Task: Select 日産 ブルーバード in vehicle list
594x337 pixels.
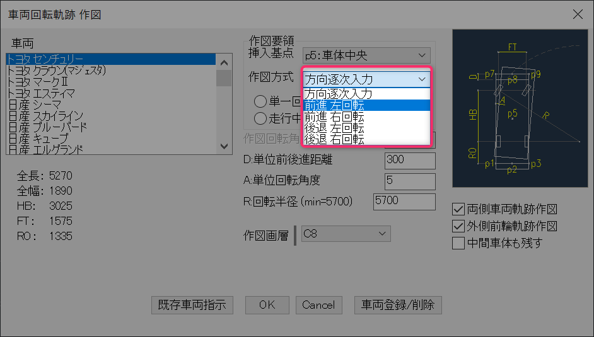Action: pos(111,127)
